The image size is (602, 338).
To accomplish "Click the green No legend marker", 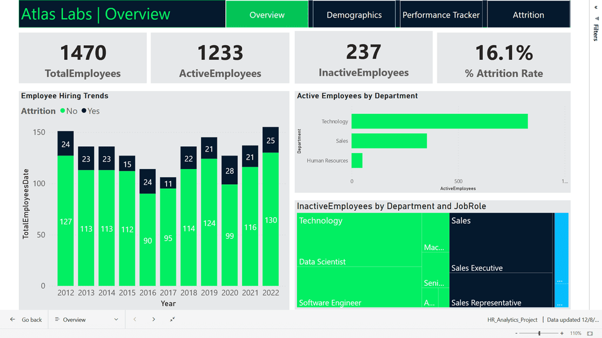I will point(62,111).
